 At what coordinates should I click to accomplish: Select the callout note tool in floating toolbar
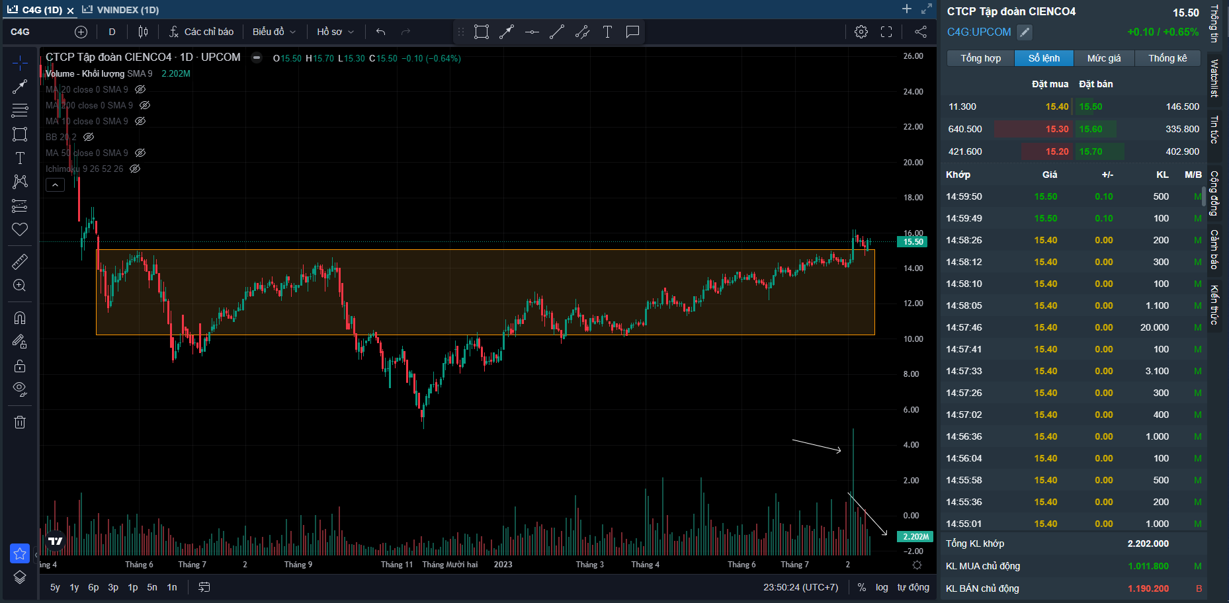632,32
